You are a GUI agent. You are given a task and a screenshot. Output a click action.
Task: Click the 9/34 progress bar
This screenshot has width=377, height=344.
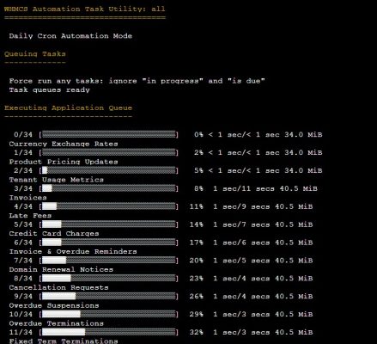[x=109, y=297]
